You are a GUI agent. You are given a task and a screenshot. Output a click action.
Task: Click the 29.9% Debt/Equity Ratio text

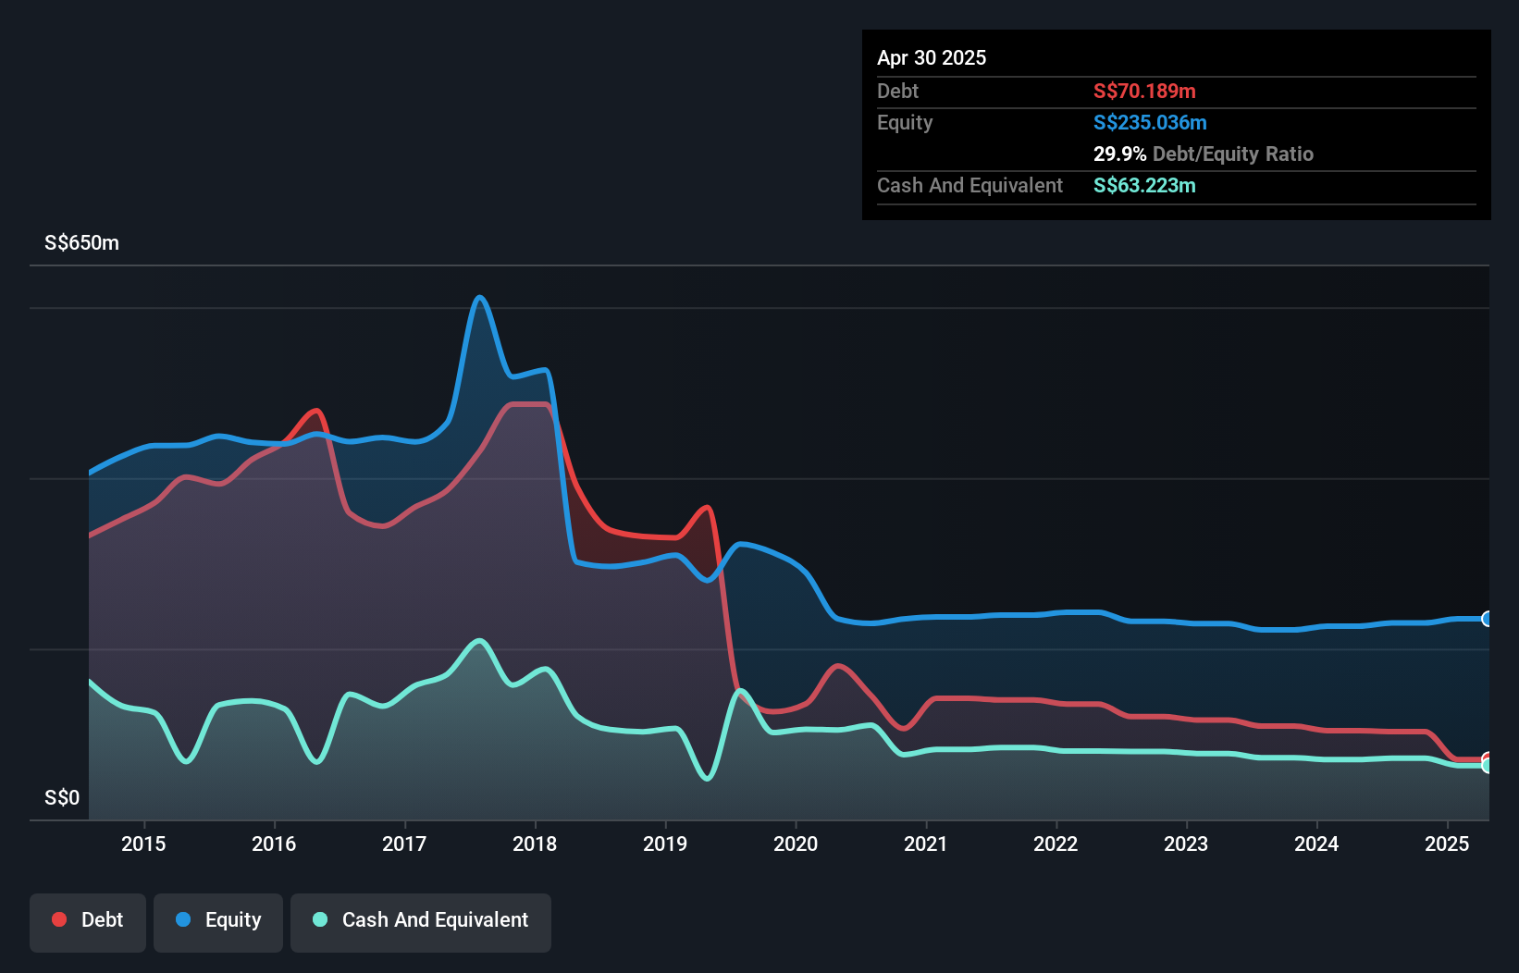pos(1204,154)
